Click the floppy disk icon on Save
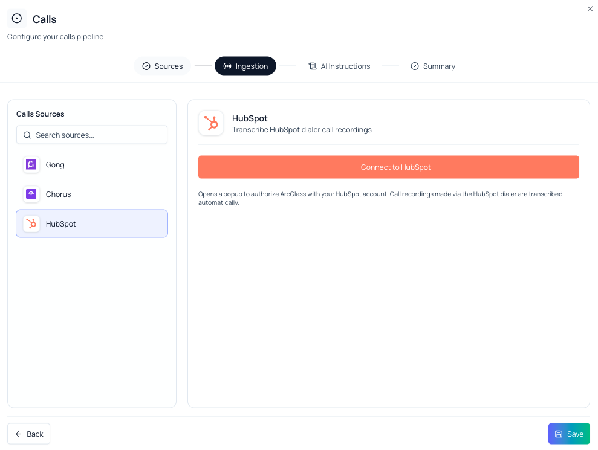598x450 pixels. 558,434
